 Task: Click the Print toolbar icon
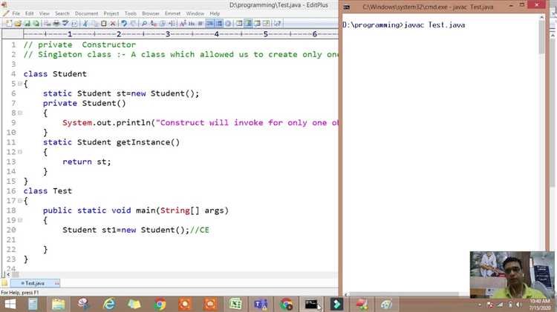(56, 24)
